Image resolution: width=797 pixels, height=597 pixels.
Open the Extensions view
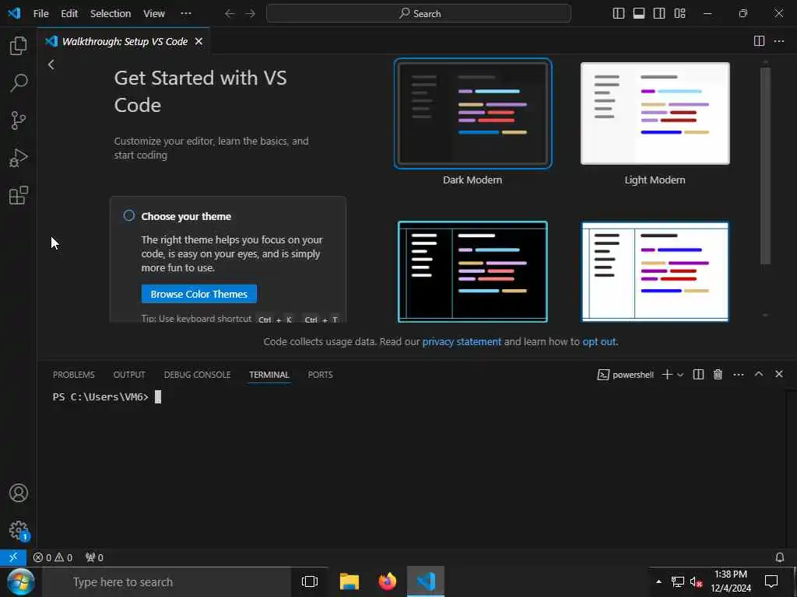(19, 195)
